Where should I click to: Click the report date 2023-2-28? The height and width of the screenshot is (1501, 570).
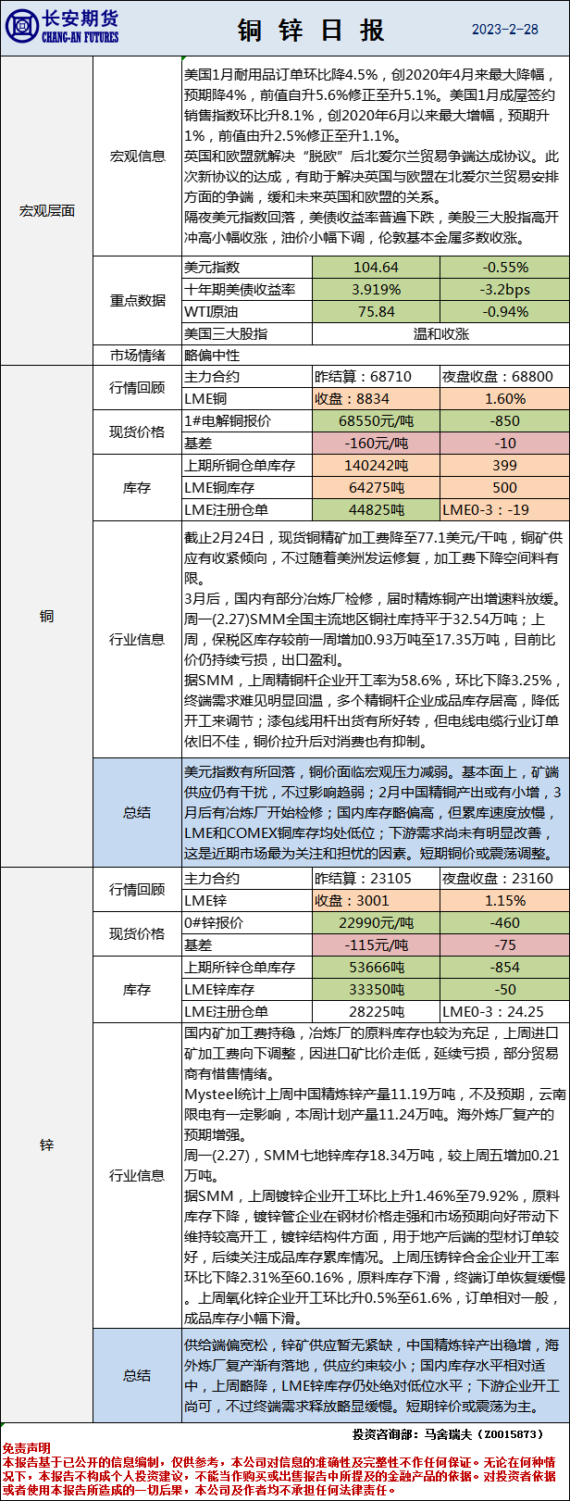(x=505, y=30)
